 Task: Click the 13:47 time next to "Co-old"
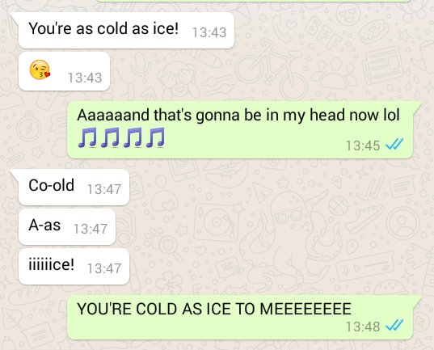pyautogui.click(x=104, y=189)
